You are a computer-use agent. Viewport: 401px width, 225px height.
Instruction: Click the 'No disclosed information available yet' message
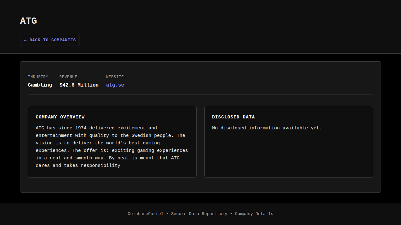267,128
